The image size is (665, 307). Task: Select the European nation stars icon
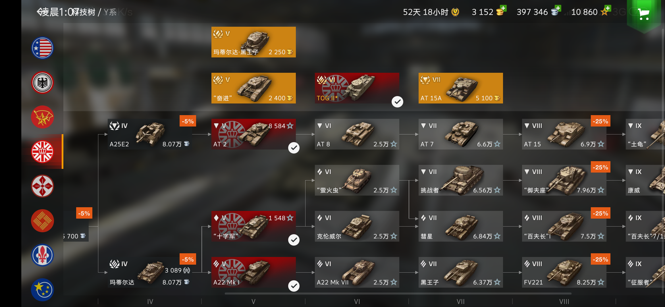(42, 290)
